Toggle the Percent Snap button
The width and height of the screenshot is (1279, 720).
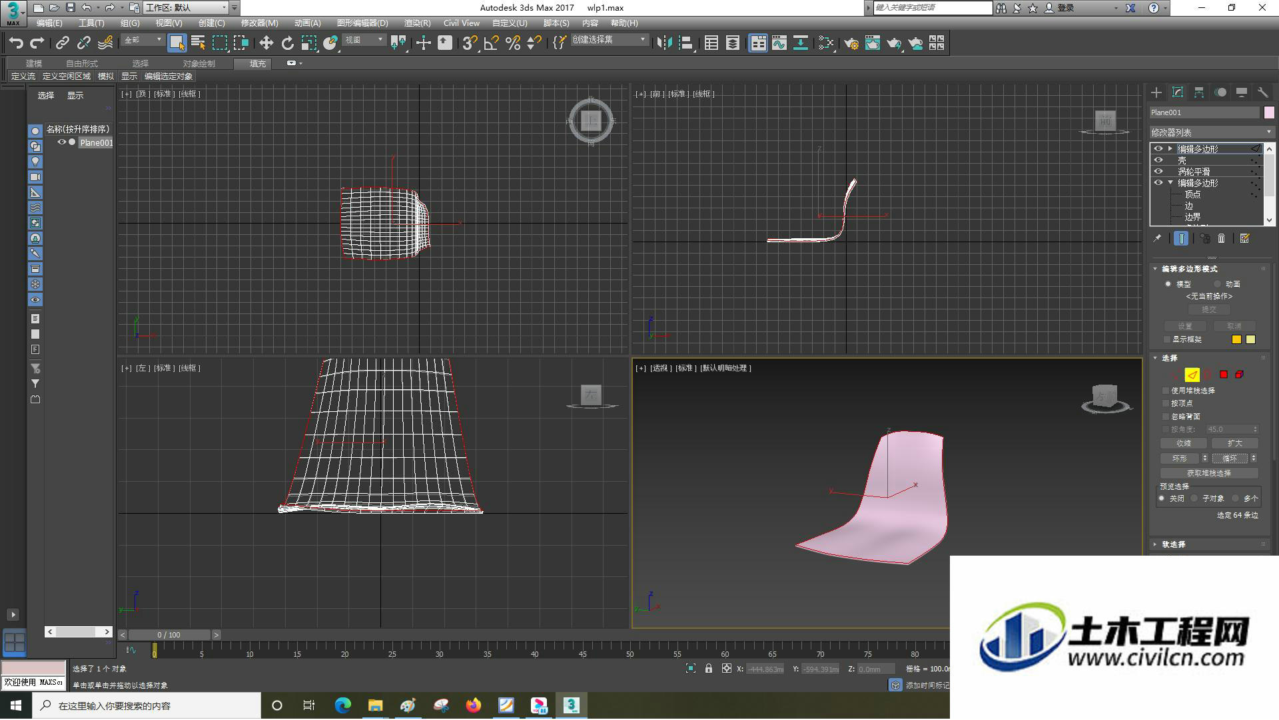(512, 43)
